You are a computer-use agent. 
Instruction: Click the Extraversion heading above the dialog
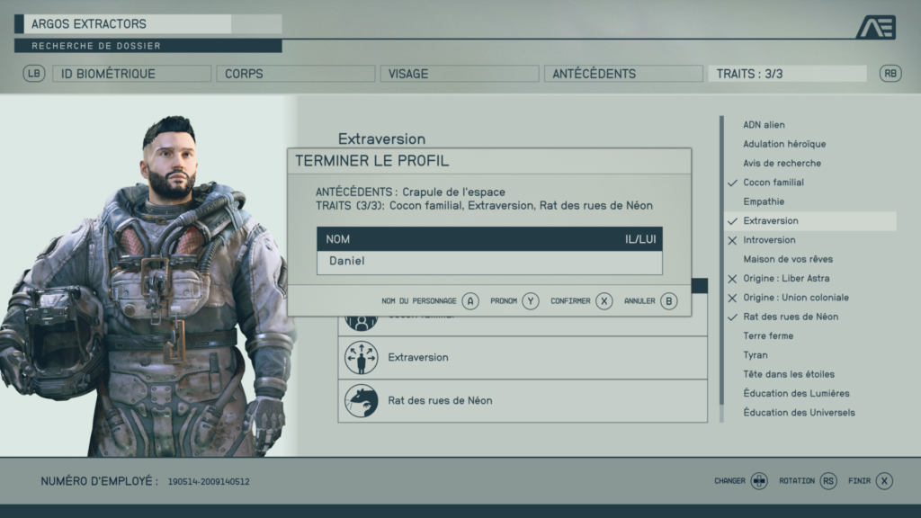[x=381, y=139]
